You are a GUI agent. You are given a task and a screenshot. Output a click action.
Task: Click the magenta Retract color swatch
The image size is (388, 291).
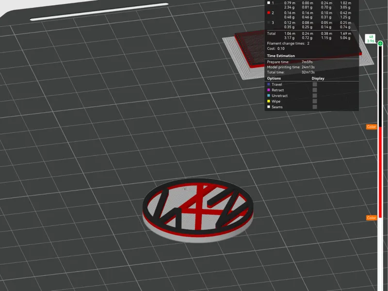click(x=269, y=90)
